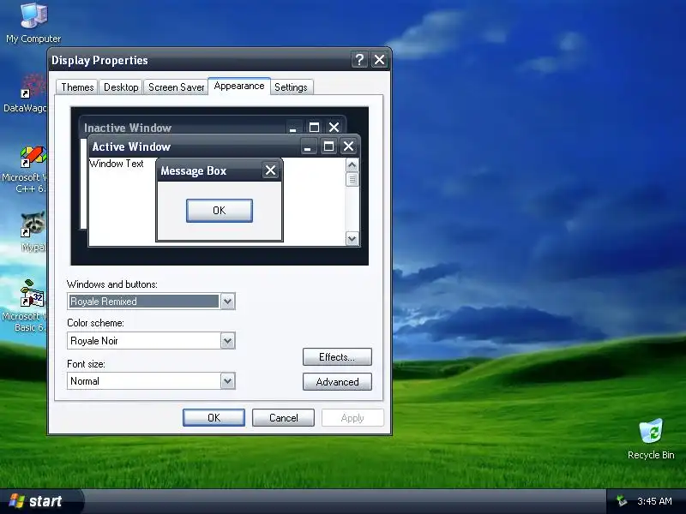Image resolution: width=686 pixels, height=514 pixels.
Task: Click the taskbar clock showing 3:45 AM
Action: point(654,501)
